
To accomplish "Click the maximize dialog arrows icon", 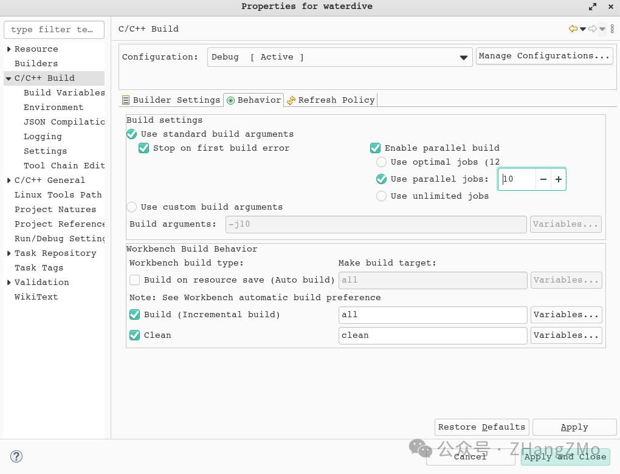I will click(x=592, y=7).
